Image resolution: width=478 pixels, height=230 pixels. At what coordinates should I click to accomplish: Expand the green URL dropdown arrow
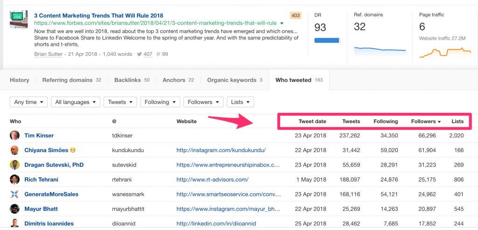click(x=281, y=23)
